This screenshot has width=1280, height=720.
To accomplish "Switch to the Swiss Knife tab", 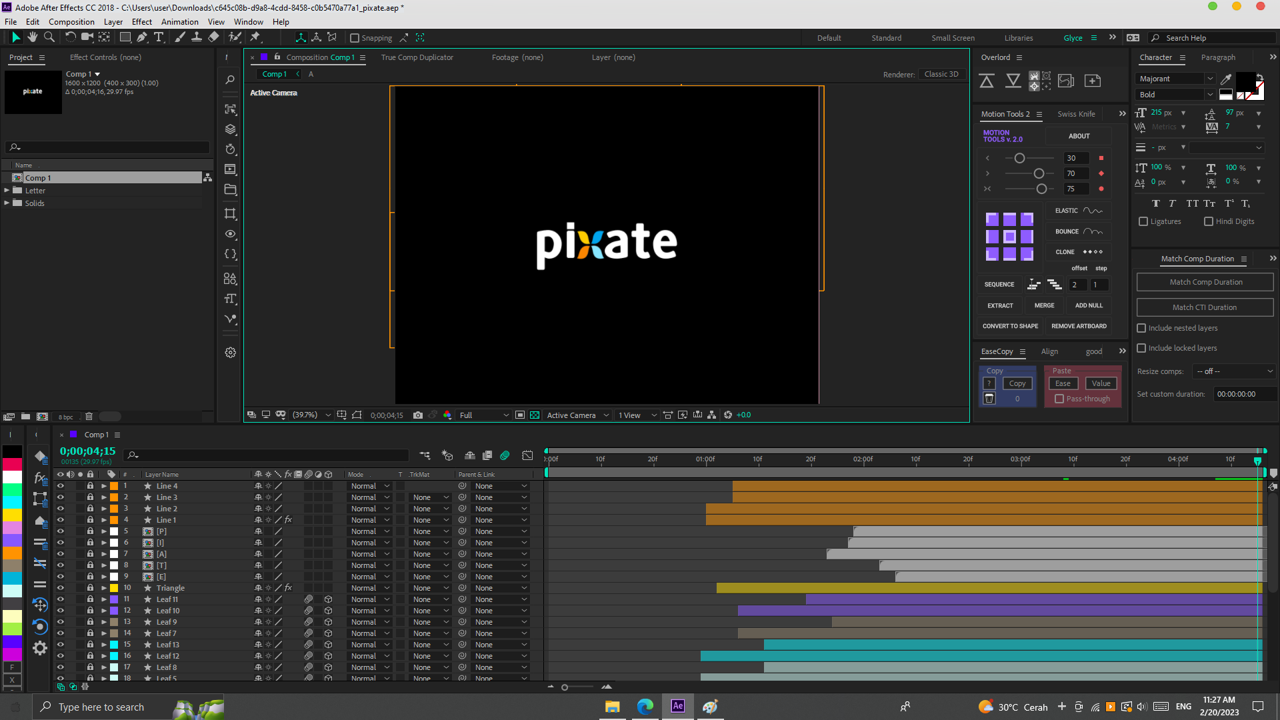I will (x=1076, y=114).
